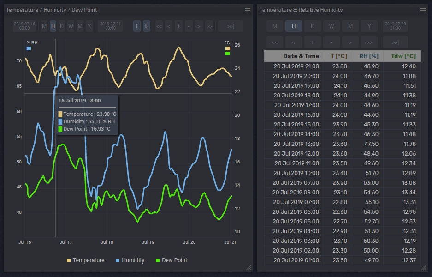
Task: Click the green Dew Point legend swatch
Action: [159, 260]
